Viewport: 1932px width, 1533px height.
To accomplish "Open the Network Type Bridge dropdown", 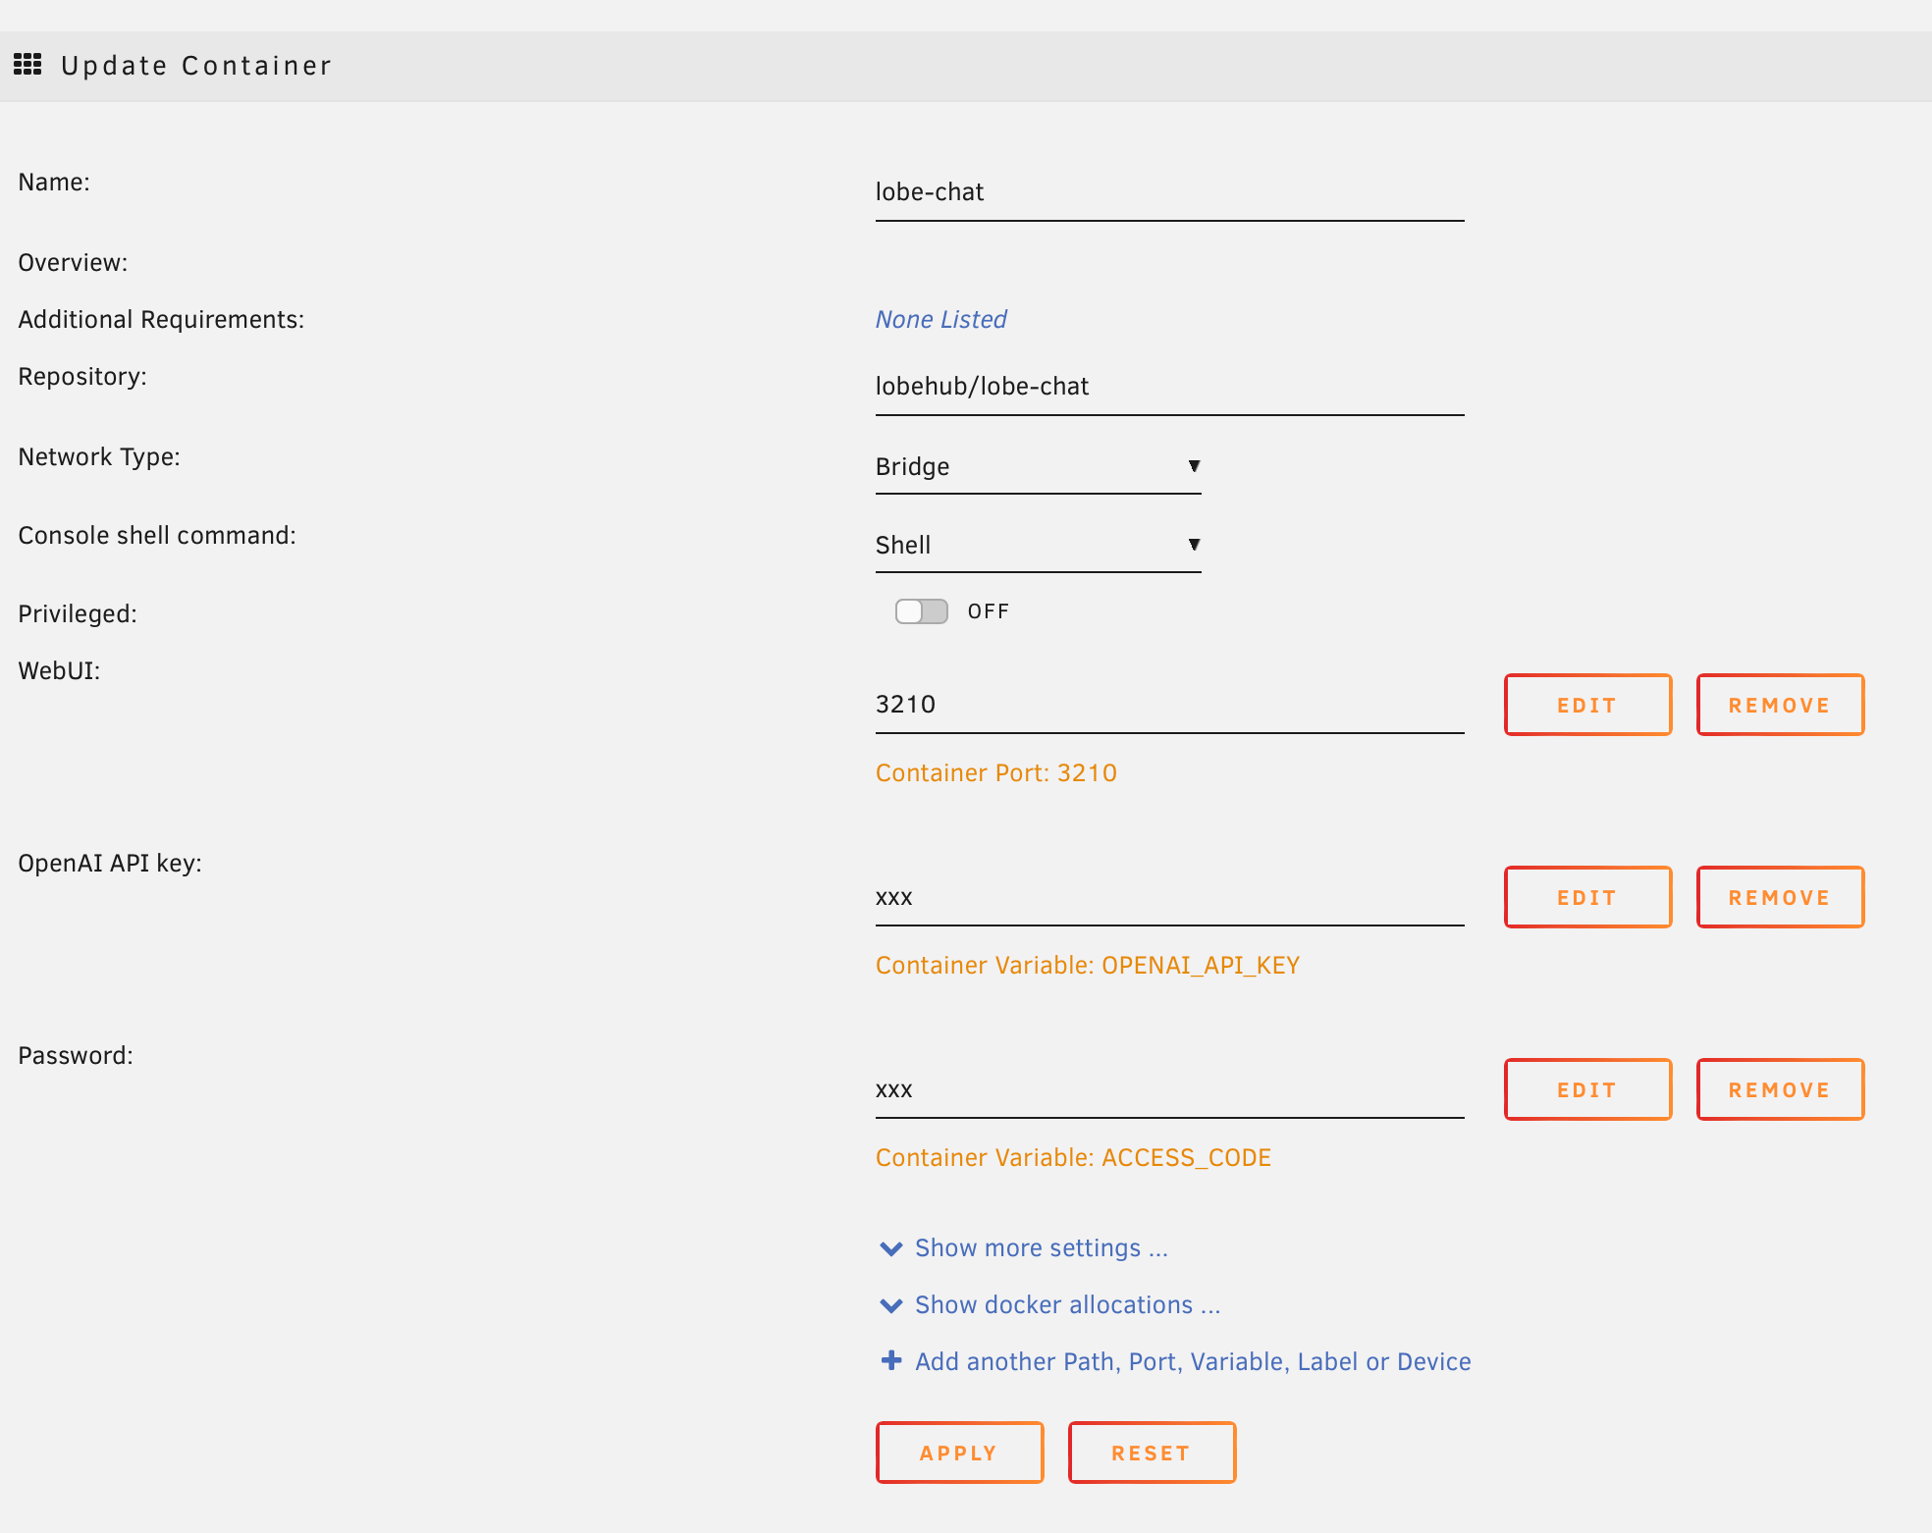I will coord(1037,466).
